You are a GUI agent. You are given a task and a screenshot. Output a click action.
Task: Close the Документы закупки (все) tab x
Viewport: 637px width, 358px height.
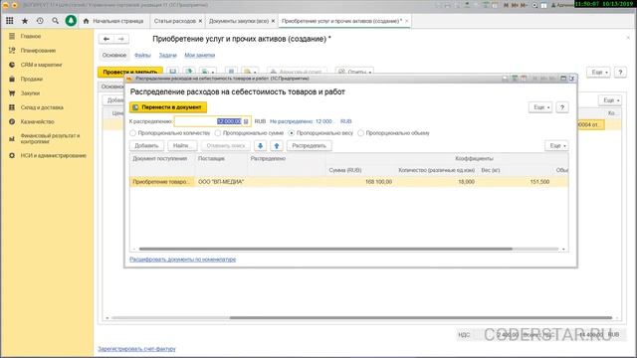[273, 21]
